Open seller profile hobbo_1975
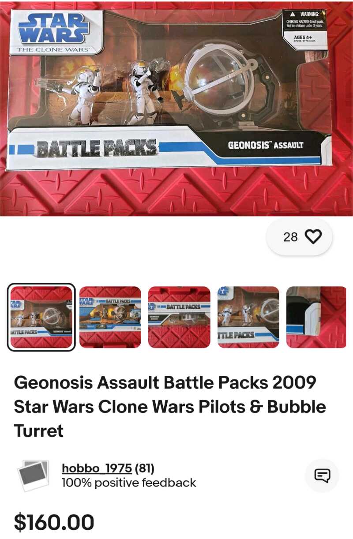This screenshot has width=353, height=539. pos(97,468)
